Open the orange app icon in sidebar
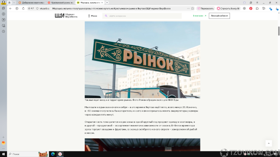The image size is (280, 157). point(3,143)
